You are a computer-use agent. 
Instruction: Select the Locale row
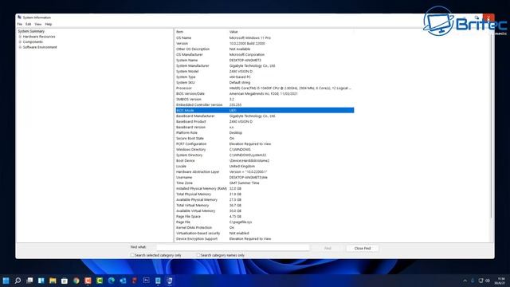click(265, 167)
